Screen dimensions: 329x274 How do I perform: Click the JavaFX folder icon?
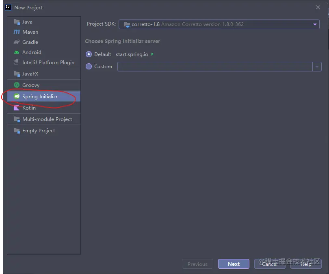(17, 74)
